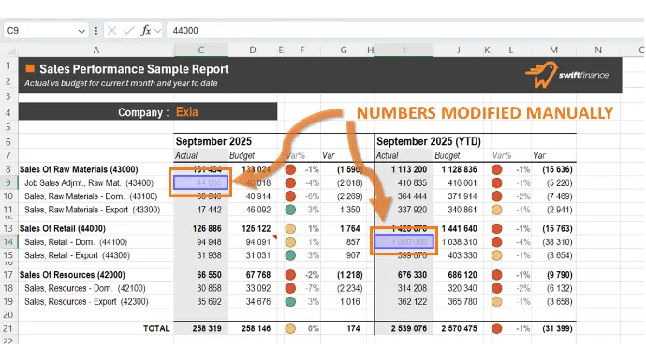The image size is (646, 363).
Task: Click the orange square before the report title
Action: (x=30, y=68)
